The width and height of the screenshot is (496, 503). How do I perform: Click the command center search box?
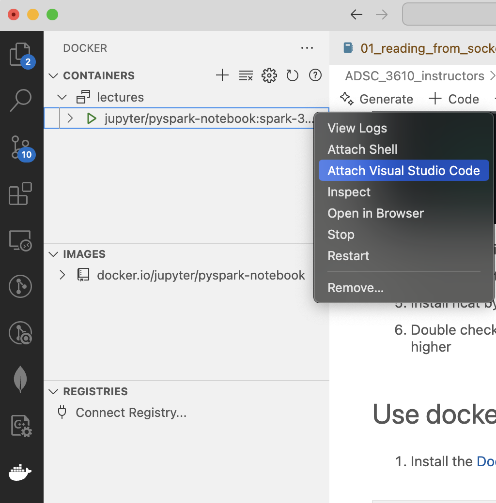pos(449,14)
